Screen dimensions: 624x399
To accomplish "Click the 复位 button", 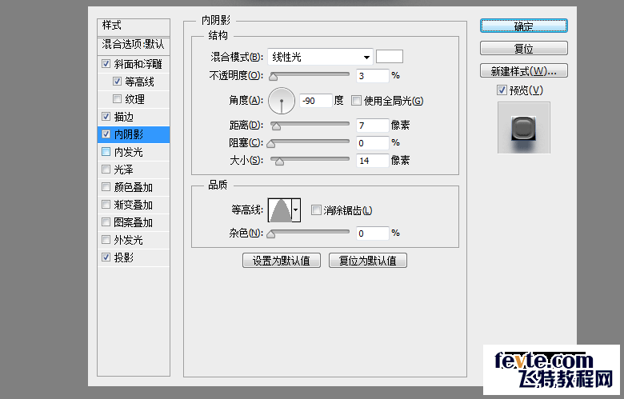I will click(524, 49).
